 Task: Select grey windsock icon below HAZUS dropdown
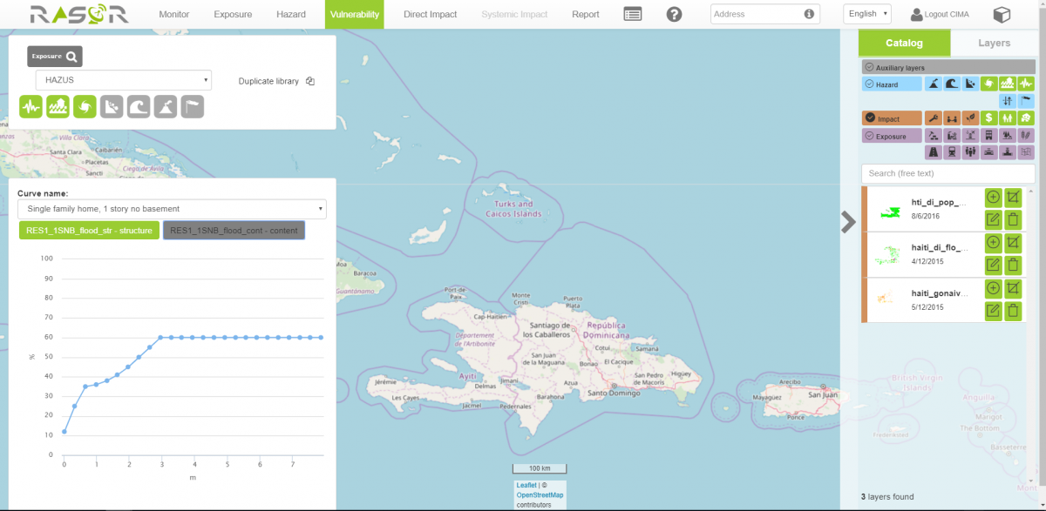[192, 106]
